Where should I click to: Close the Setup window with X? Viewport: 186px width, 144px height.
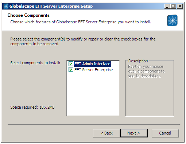coord(180,6)
